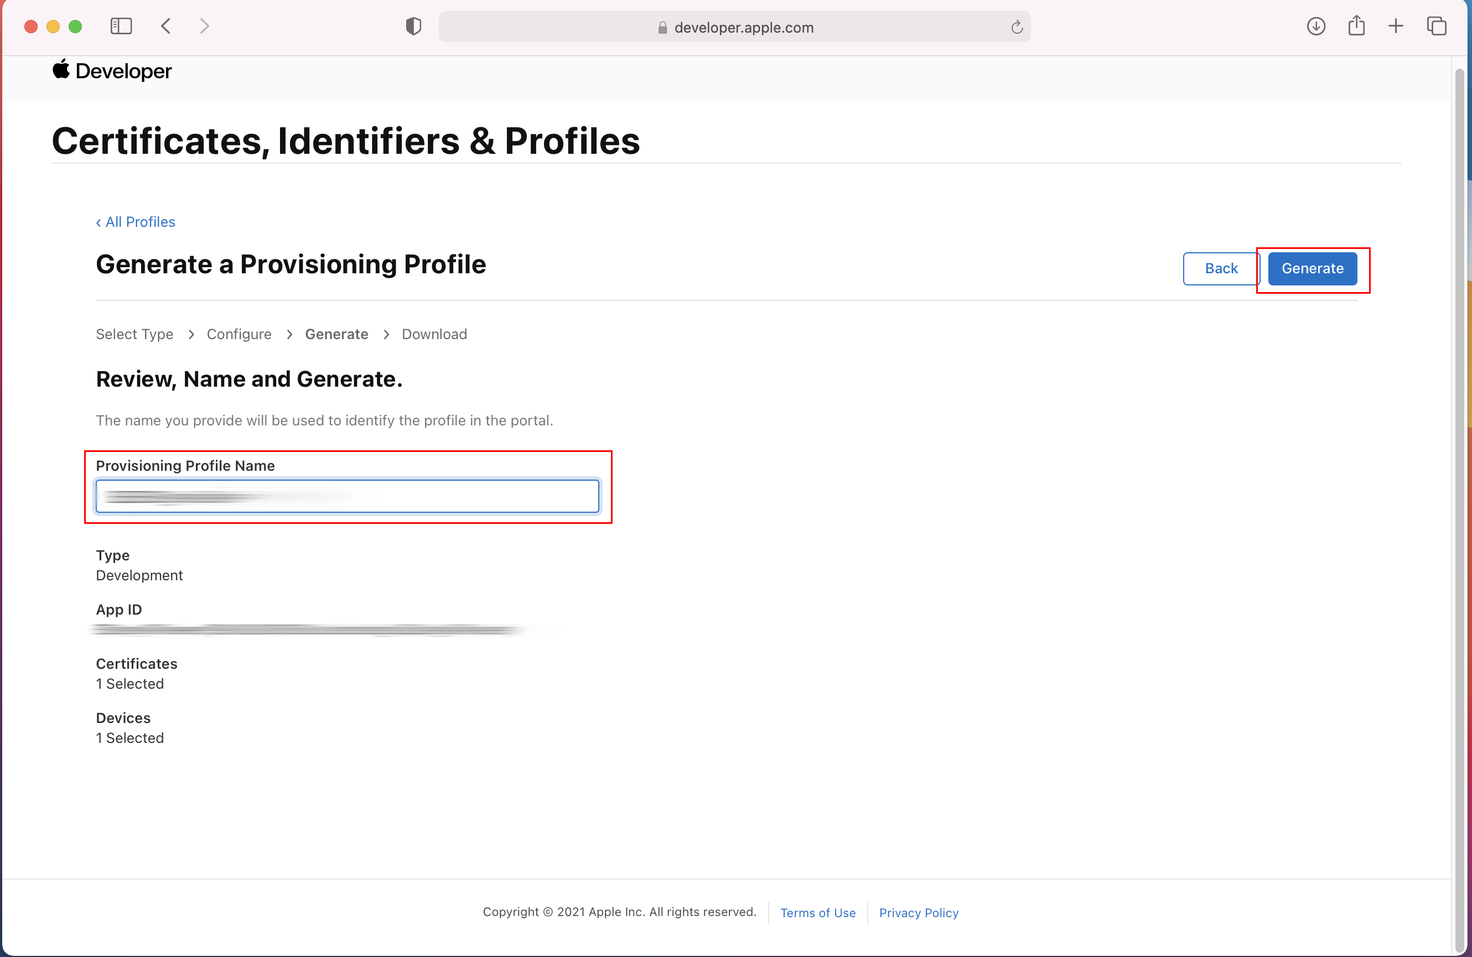The image size is (1472, 957).
Task: Go to All Profiles link
Action: pos(136,222)
